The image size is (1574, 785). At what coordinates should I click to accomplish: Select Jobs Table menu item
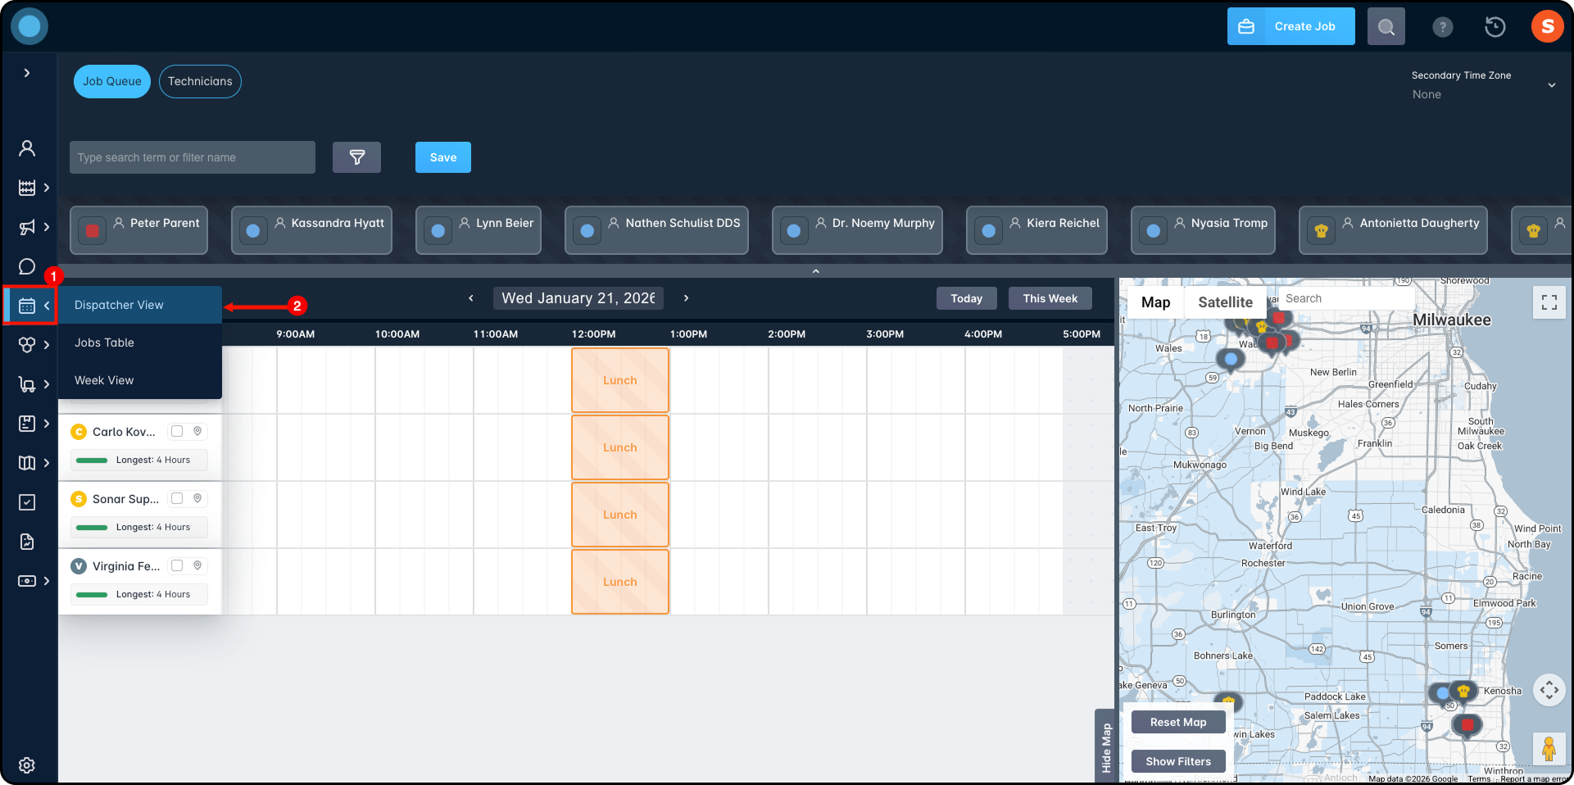pyautogui.click(x=140, y=343)
